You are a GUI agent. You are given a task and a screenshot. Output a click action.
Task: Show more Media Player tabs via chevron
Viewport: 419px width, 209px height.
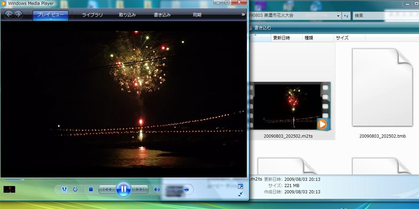(x=243, y=14)
